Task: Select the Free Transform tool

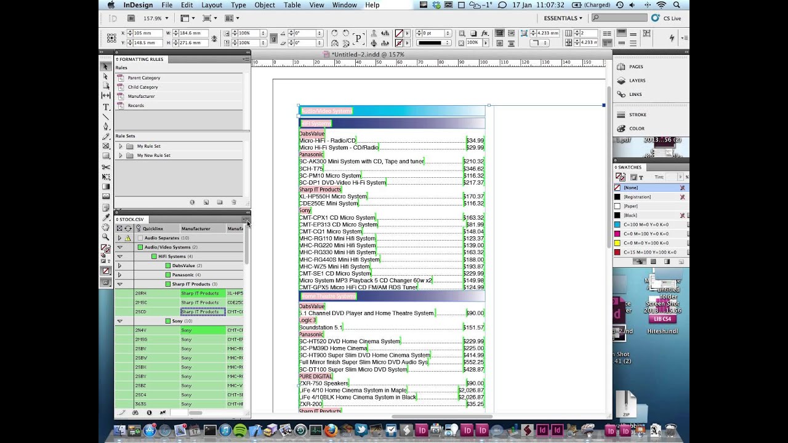Action: (105, 177)
